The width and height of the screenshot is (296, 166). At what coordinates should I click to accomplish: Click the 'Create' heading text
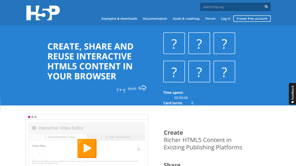(173, 132)
